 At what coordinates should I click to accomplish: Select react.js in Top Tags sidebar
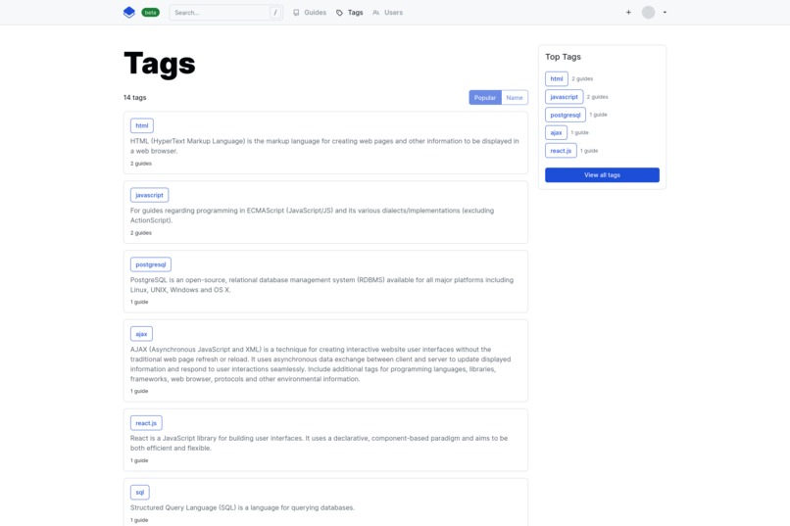point(561,151)
